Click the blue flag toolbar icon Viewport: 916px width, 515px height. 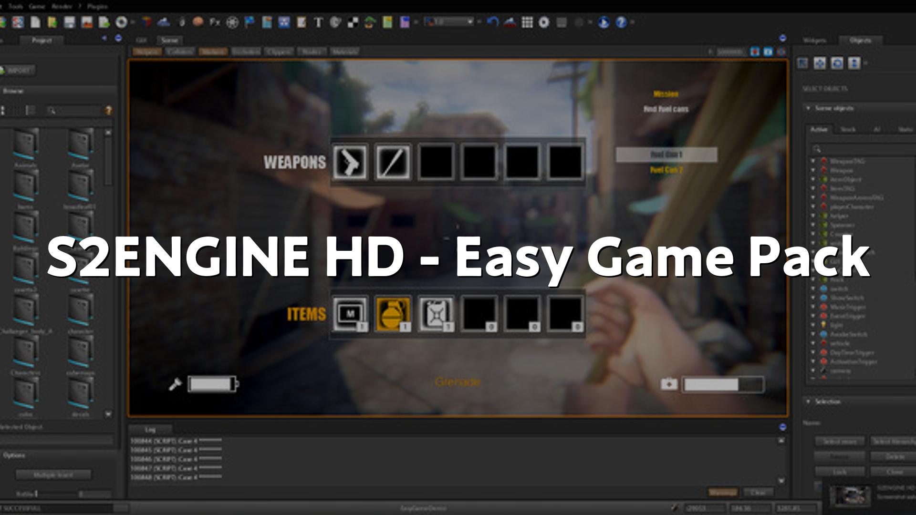250,22
